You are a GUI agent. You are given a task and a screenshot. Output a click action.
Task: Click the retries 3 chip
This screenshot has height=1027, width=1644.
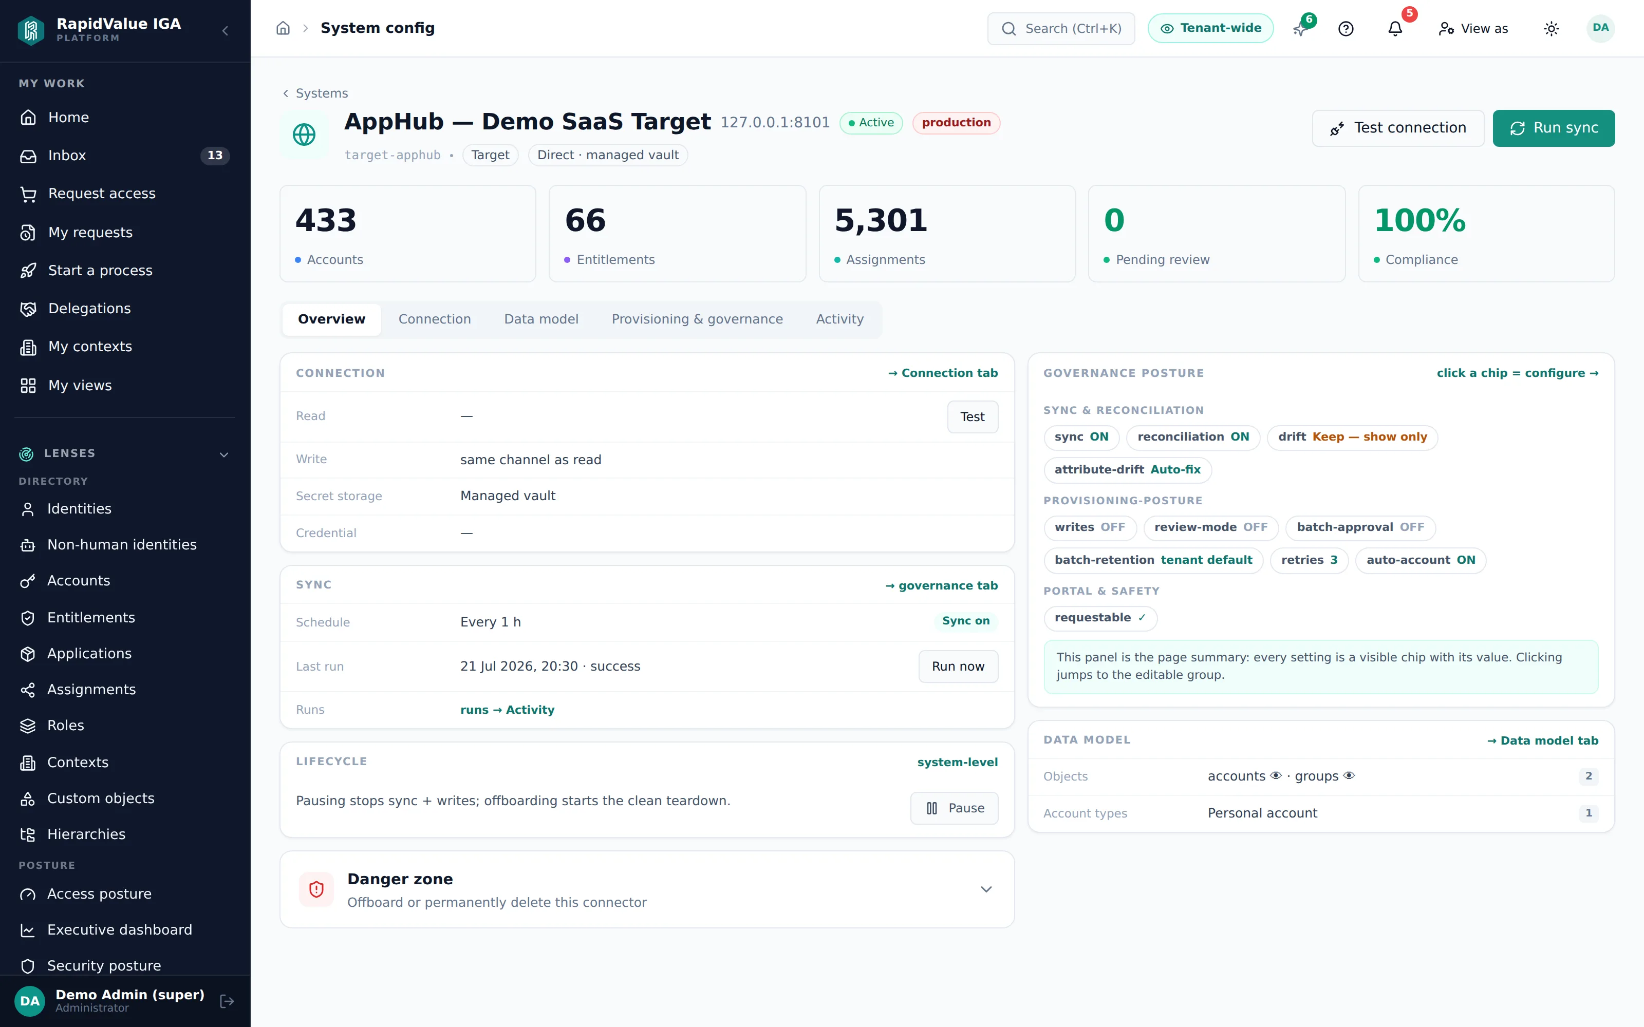pos(1309,560)
